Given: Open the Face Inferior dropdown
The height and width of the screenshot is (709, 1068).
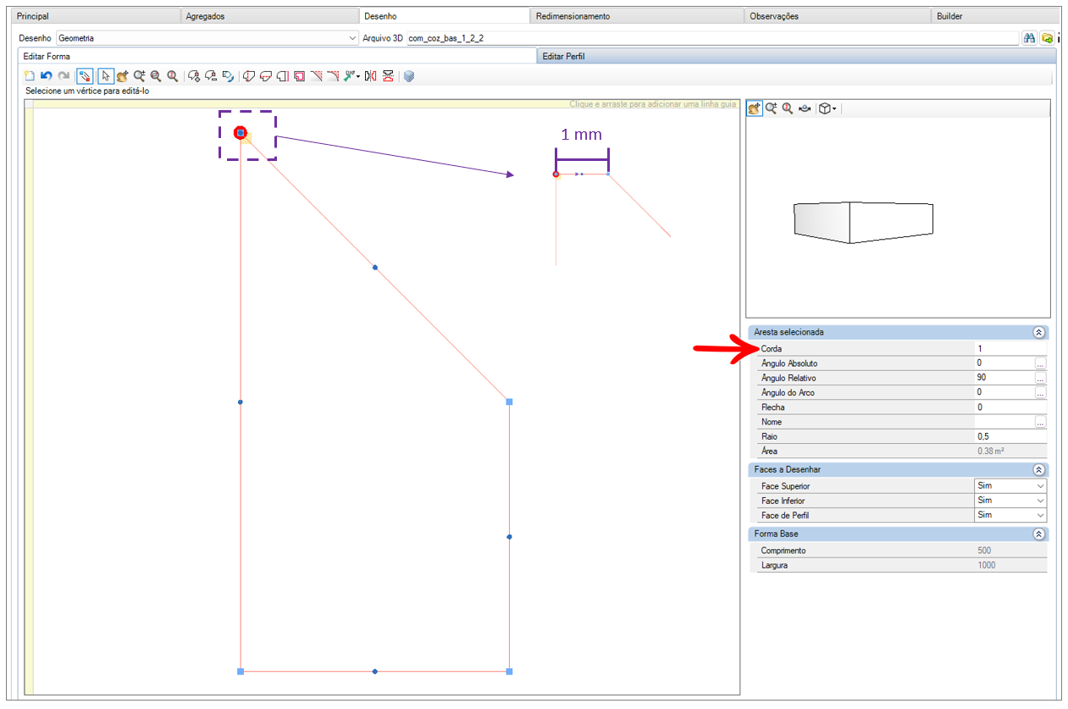Looking at the screenshot, I should coord(1010,501).
